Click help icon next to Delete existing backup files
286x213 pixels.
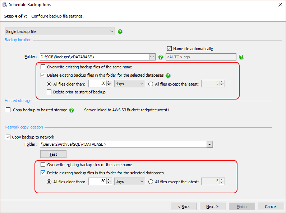(x=168, y=76)
